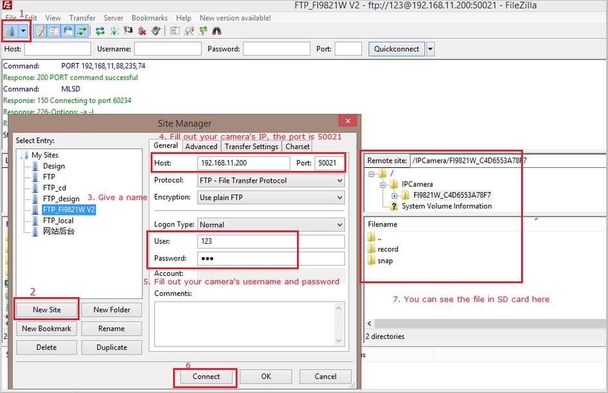Focus the quickconnect Port field
This screenshot has height=393, width=608.
348,49
